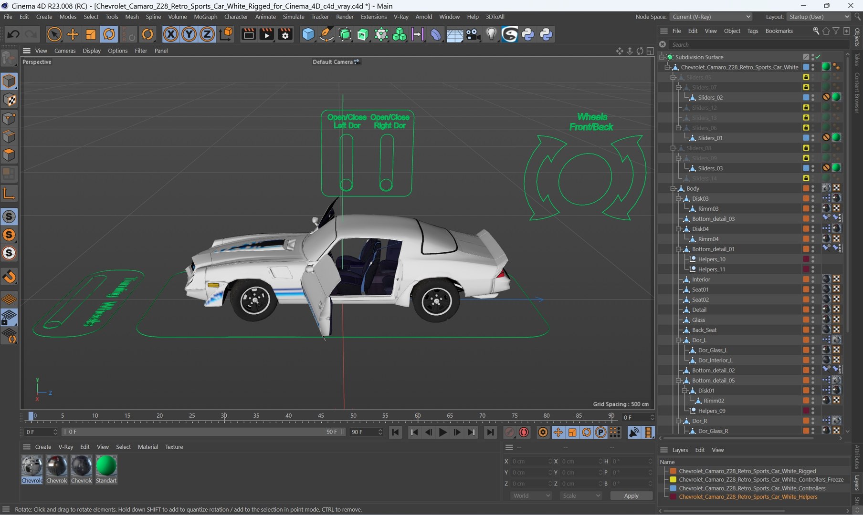Image resolution: width=863 pixels, height=515 pixels.
Task: Select the Scale tool
Action: tap(91, 34)
